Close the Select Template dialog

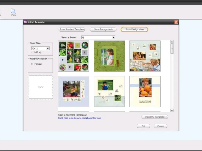176,22
